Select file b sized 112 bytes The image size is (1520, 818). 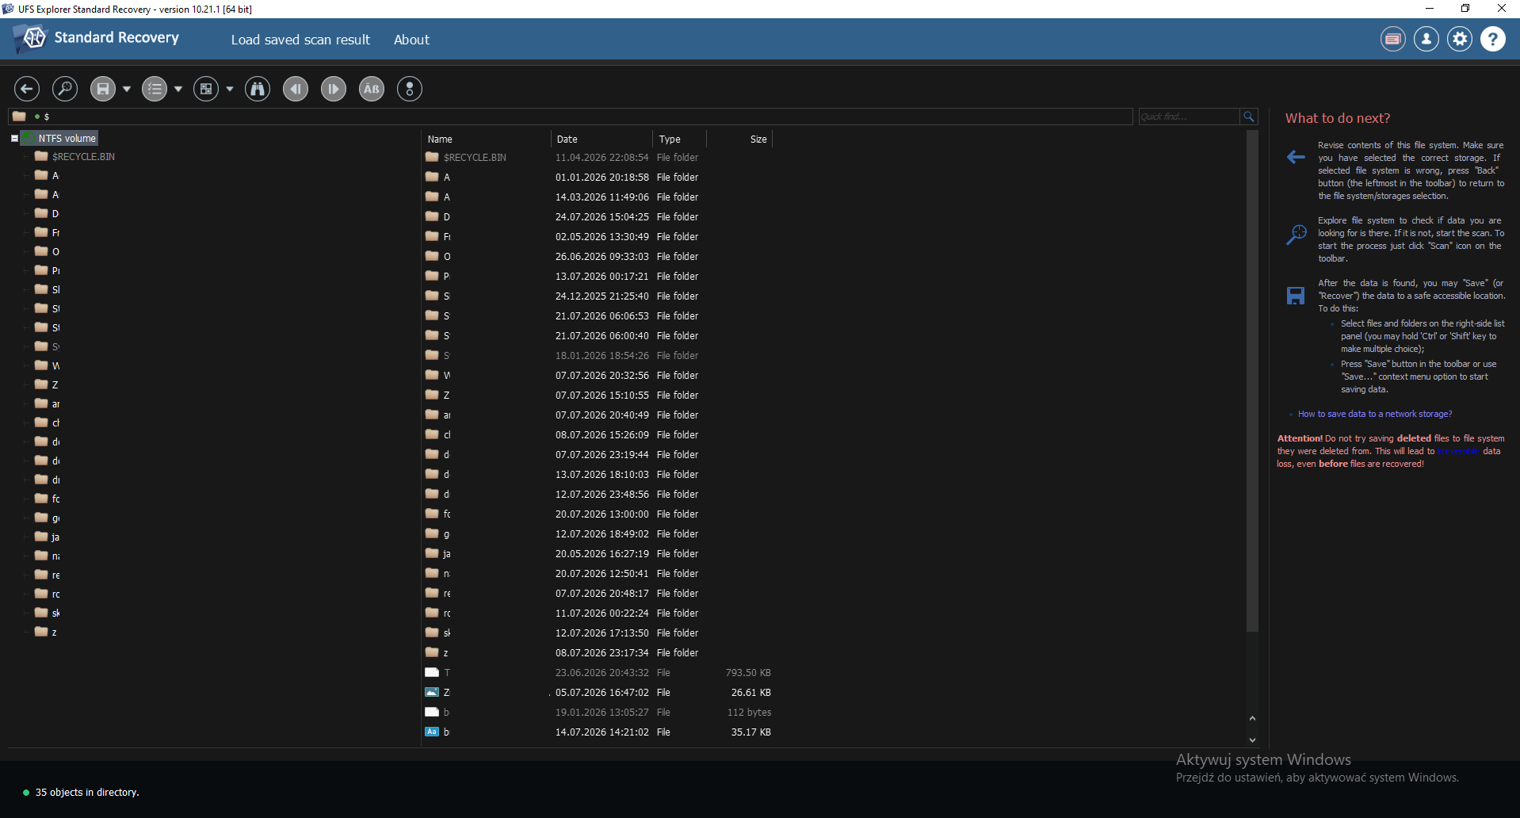click(x=598, y=713)
